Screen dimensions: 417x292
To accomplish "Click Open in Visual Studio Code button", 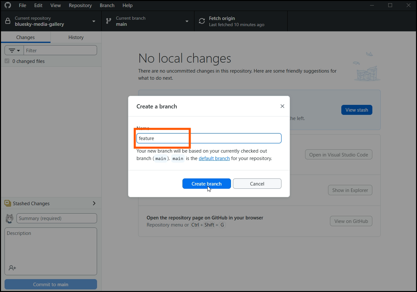I will coord(339,155).
